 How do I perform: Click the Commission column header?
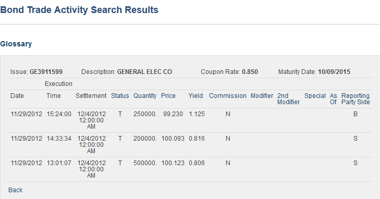coord(228,96)
